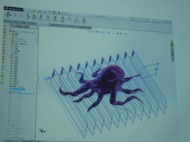This screenshot has height=142, width=190.
Task: Switch to the 評価 tab
Action: [23, 22]
